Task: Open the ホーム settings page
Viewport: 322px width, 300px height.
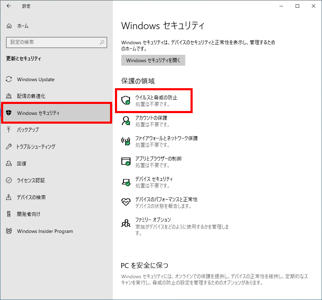Action: pyautogui.click(x=57, y=26)
